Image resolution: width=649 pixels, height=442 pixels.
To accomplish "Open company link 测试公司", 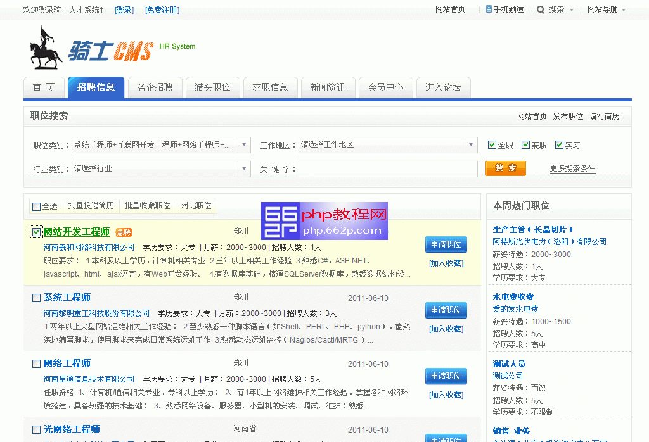I will [508, 376].
